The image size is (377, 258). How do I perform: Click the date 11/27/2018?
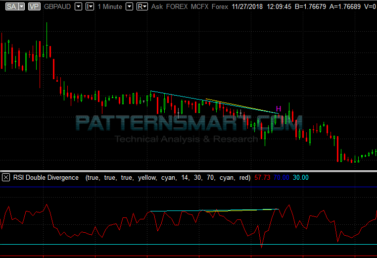(x=247, y=6)
